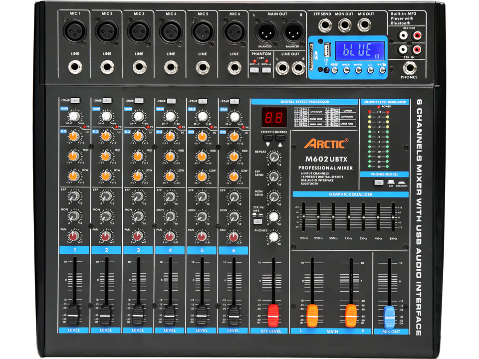
Task: Click the channel 4 MON knob
Action: (170, 216)
